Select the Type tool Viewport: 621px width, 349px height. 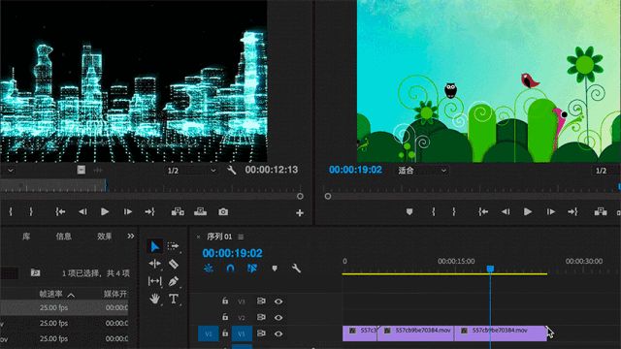click(174, 299)
